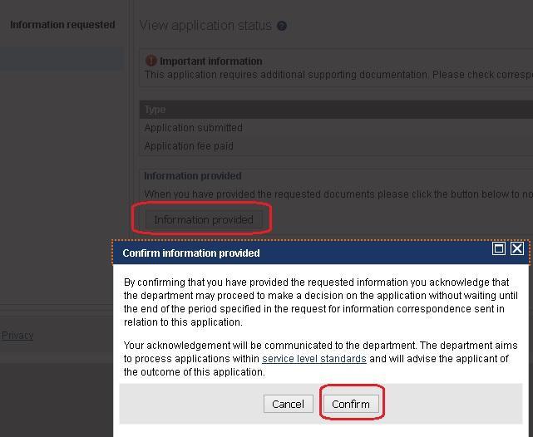
Task: Click the paragraph starting "Your acknowledgement"
Action: click(x=321, y=358)
